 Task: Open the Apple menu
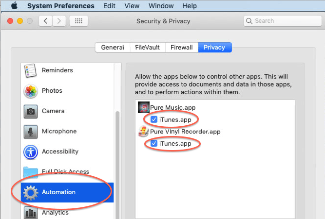(x=14, y=6)
